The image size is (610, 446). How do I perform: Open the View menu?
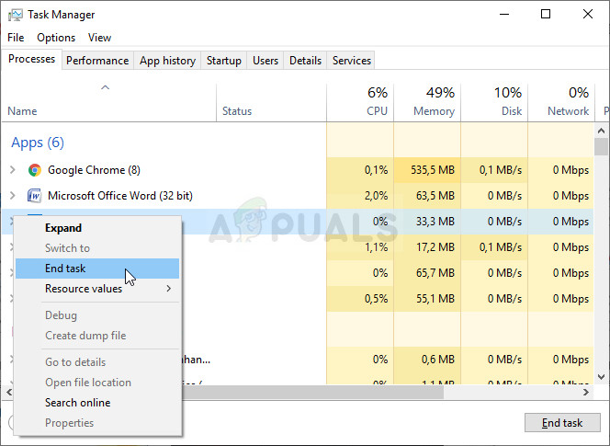coord(99,38)
